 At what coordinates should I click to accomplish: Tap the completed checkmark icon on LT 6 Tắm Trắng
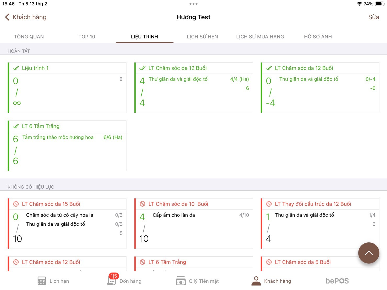pyautogui.click(x=16, y=126)
